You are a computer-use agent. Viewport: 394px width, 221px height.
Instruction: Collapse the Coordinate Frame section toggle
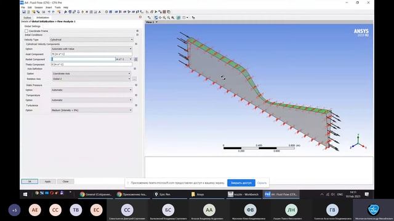tap(137, 31)
